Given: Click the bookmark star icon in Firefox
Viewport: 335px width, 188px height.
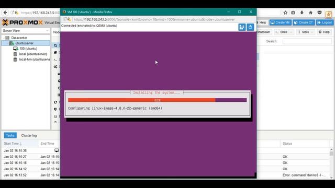Looking at the screenshot, I should pyautogui.click(x=285, y=13).
